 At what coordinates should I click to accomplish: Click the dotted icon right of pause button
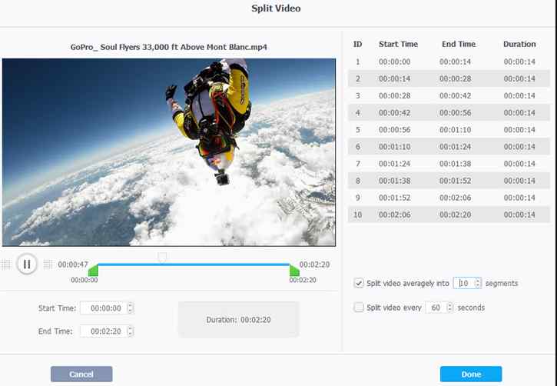[x=48, y=264]
